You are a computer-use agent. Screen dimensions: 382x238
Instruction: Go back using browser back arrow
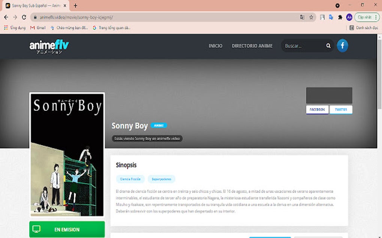6,17
